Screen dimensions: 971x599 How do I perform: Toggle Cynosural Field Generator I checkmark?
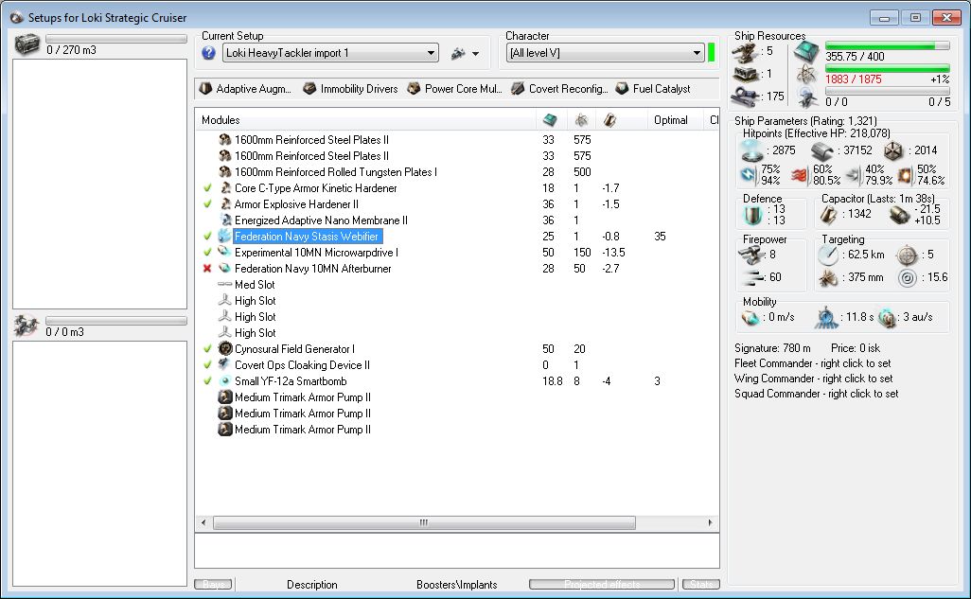click(207, 349)
